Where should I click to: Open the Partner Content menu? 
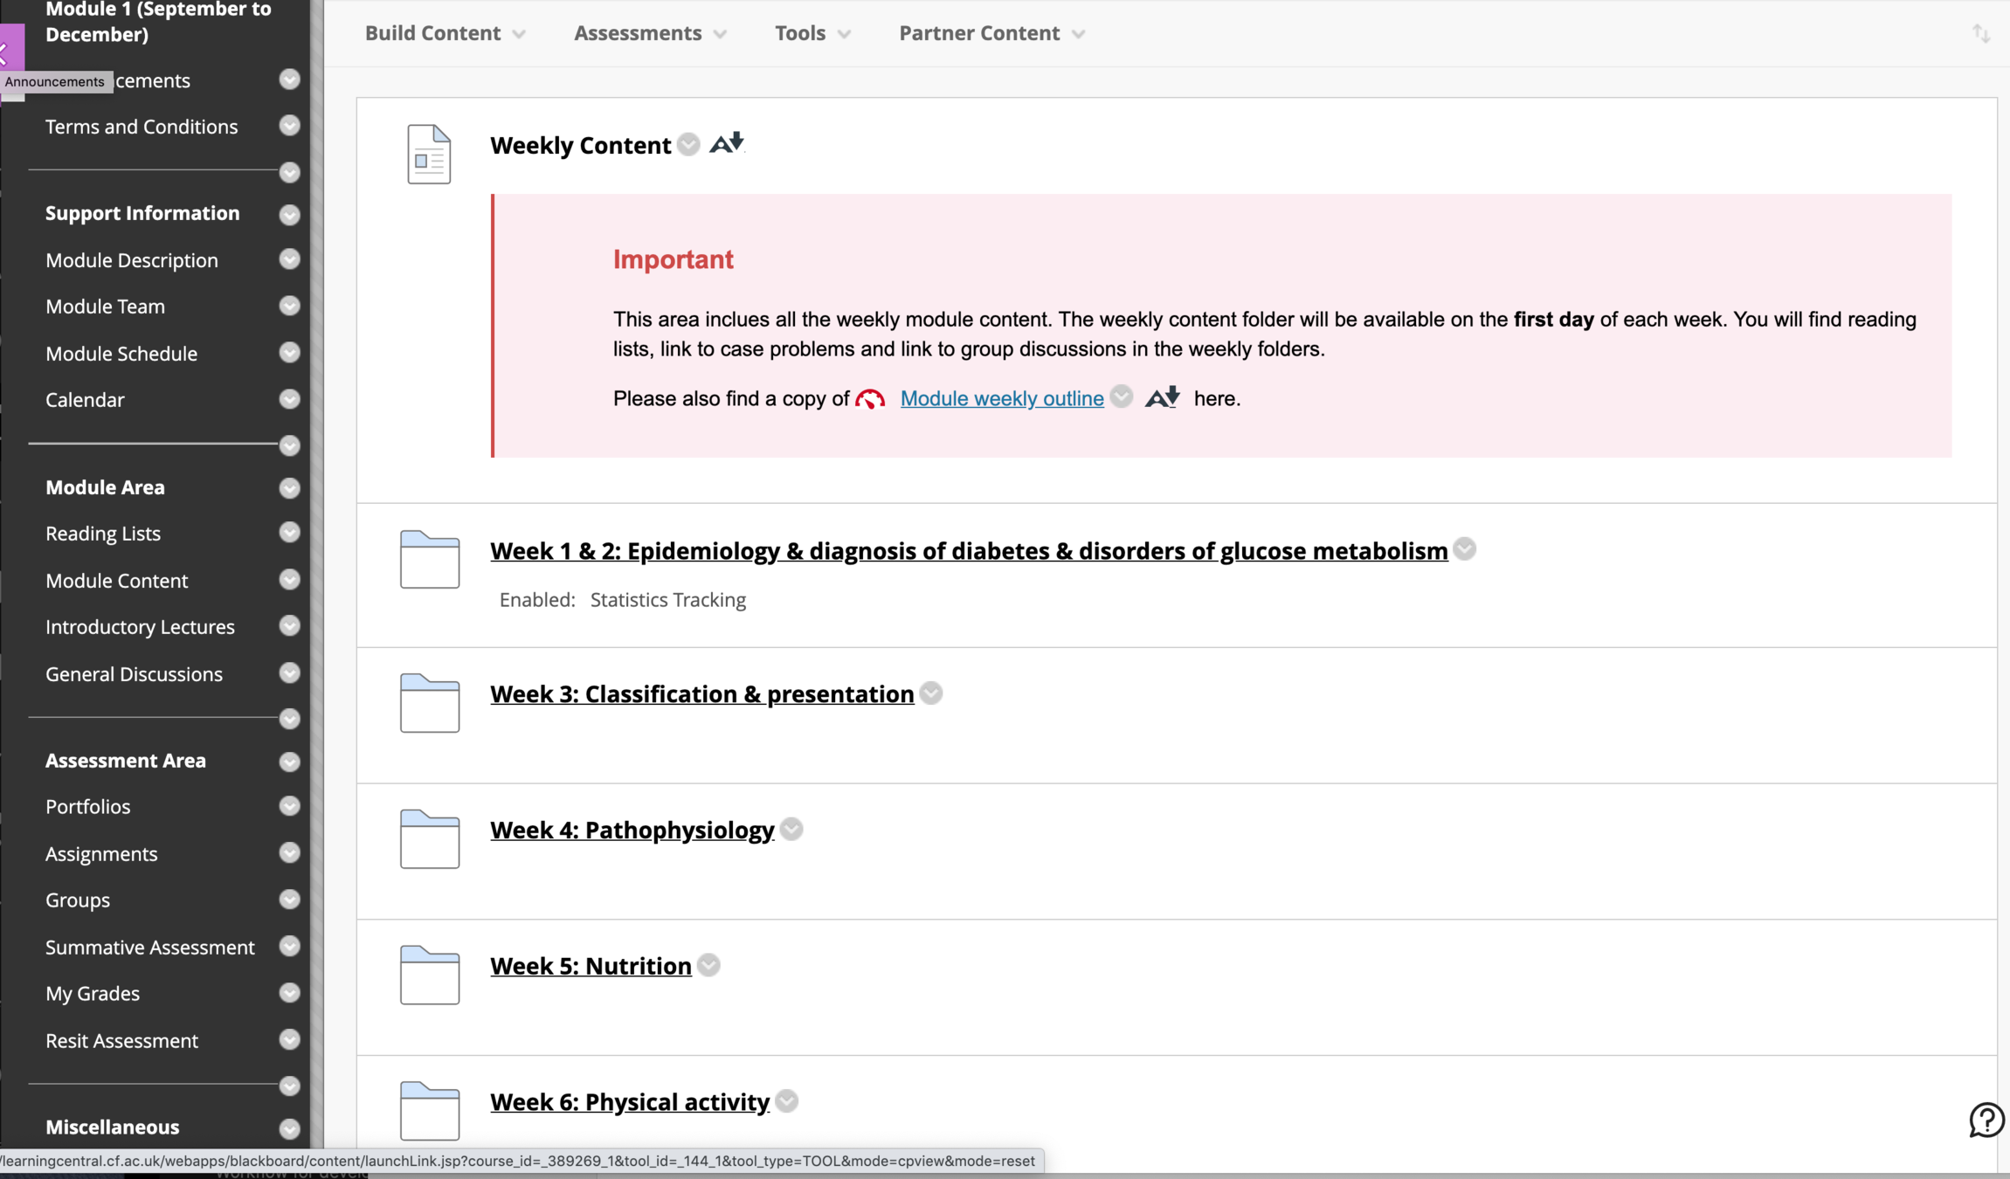pyautogui.click(x=991, y=33)
